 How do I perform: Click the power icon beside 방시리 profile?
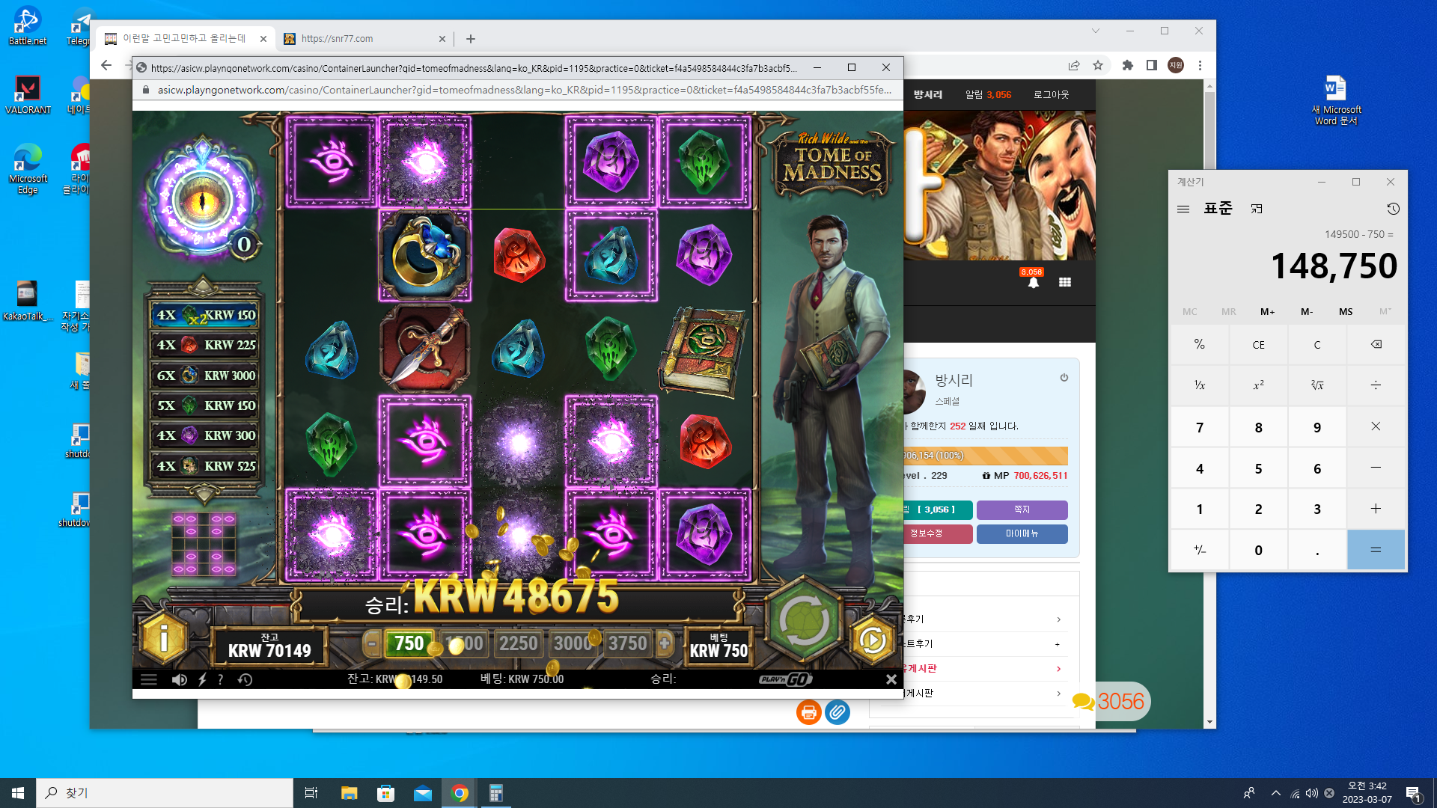coord(1064,378)
